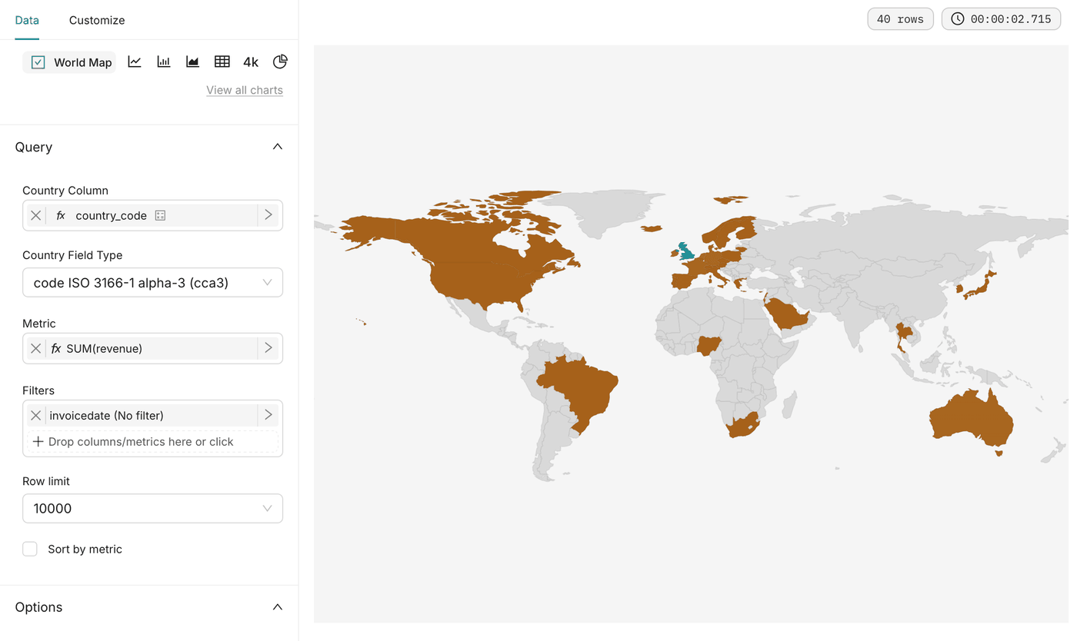The height and width of the screenshot is (641, 1077).
Task: Open invoicedate filter options arrow
Action: (268, 415)
